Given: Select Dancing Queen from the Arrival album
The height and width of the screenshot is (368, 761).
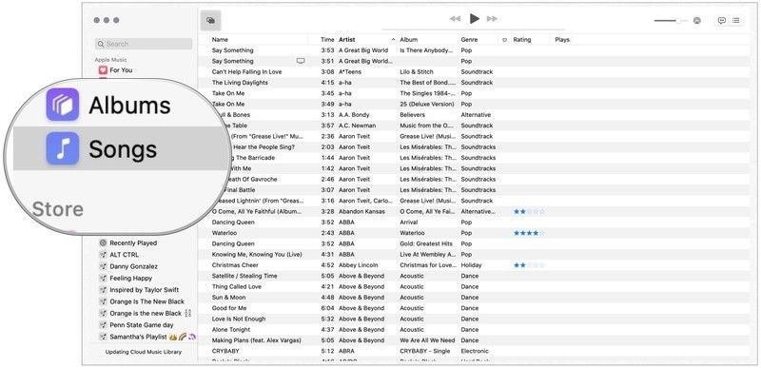Looking at the screenshot, I should click(233, 223).
